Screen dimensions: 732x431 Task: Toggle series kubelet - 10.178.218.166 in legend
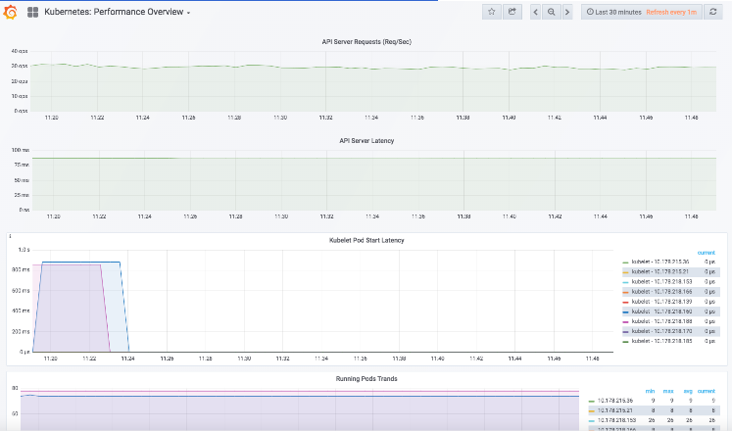click(x=662, y=292)
